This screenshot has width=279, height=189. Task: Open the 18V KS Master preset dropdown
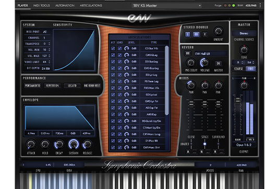[x=167, y=6]
